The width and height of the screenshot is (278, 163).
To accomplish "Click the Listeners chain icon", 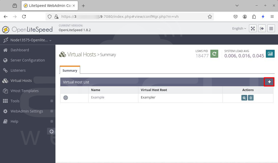I will click(x=5, y=70).
